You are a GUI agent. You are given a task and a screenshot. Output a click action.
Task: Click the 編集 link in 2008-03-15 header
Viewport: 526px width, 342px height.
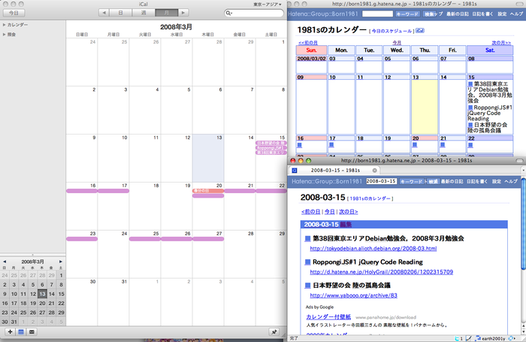tap(346, 225)
